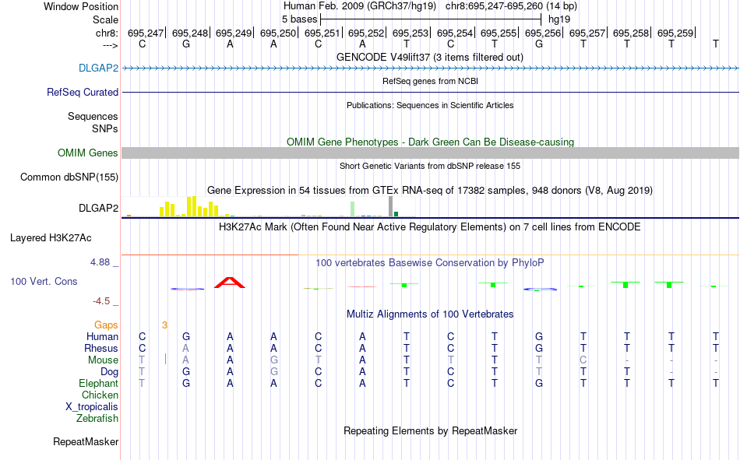Select the Mouse species row label
Viewport: 740px width, 460px height.
[x=103, y=360]
